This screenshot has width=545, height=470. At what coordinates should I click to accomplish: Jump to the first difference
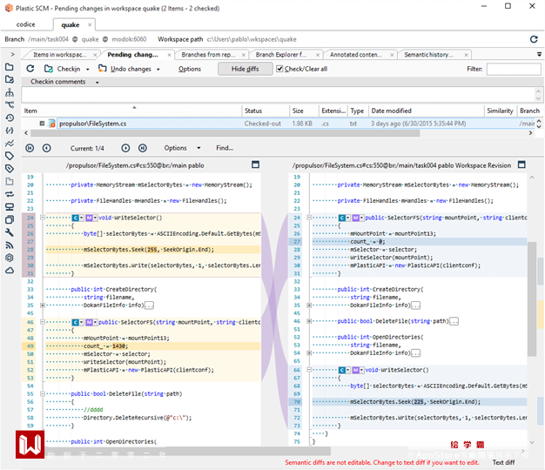(30, 148)
